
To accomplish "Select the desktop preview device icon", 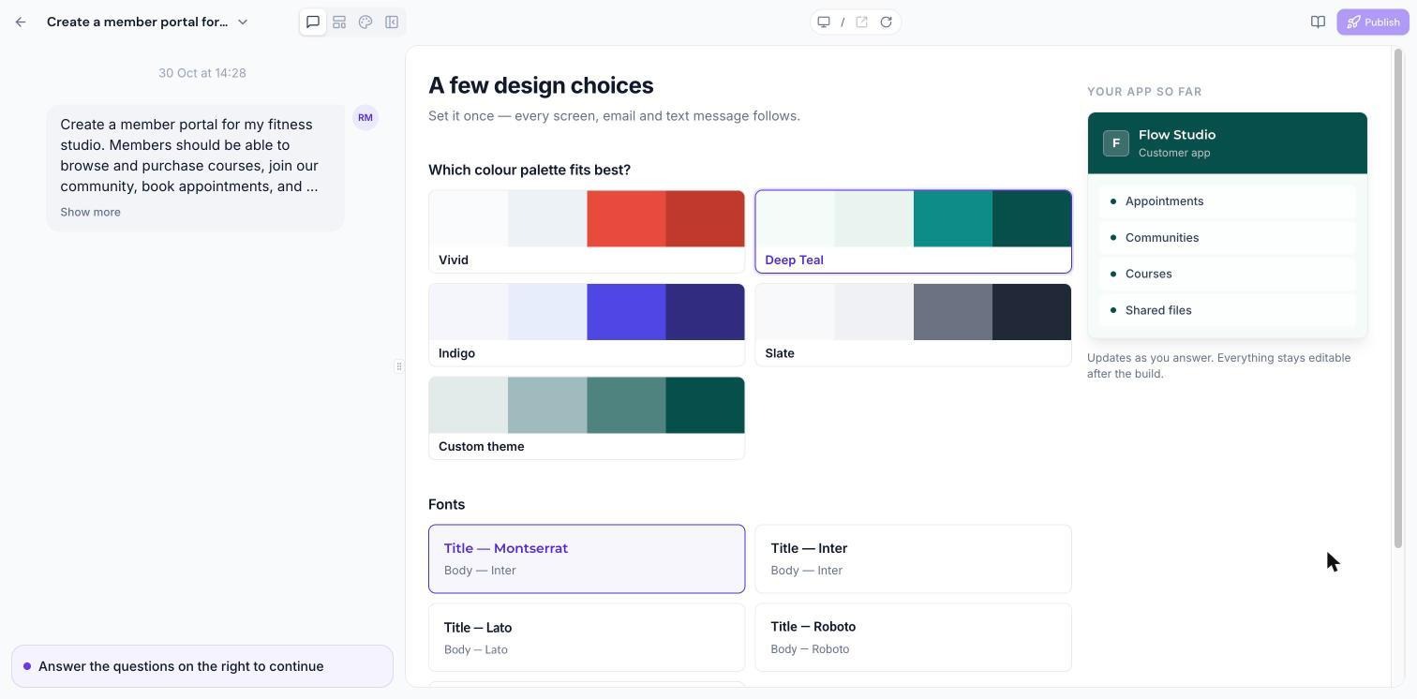I will point(824,22).
